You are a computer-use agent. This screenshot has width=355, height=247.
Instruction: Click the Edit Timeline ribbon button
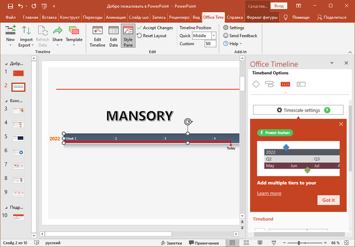[x=98, y=36]
